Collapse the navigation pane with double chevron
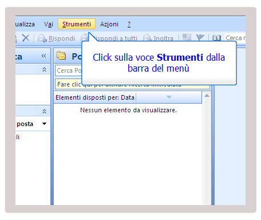The height and width of the screenshot is (220, 261). 43,56
